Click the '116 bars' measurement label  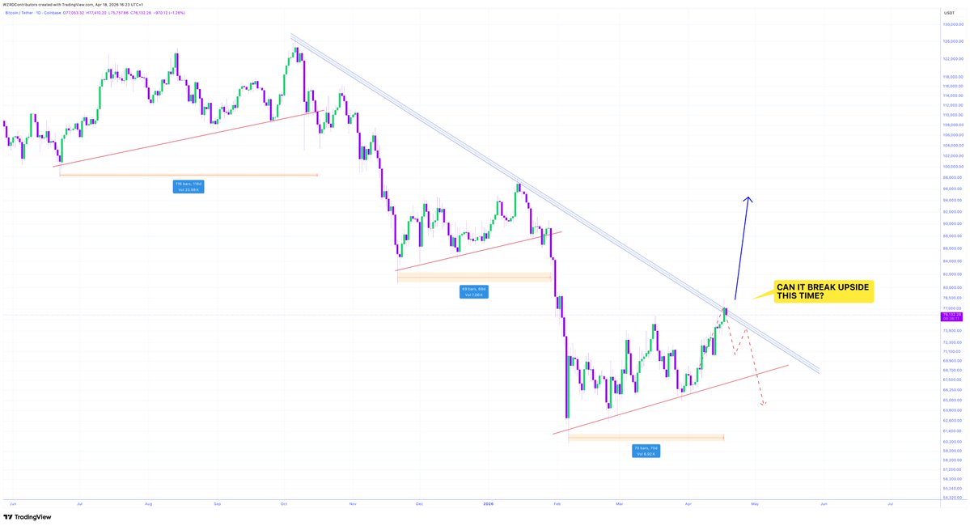pyautogui.click(x=189, y=186)
